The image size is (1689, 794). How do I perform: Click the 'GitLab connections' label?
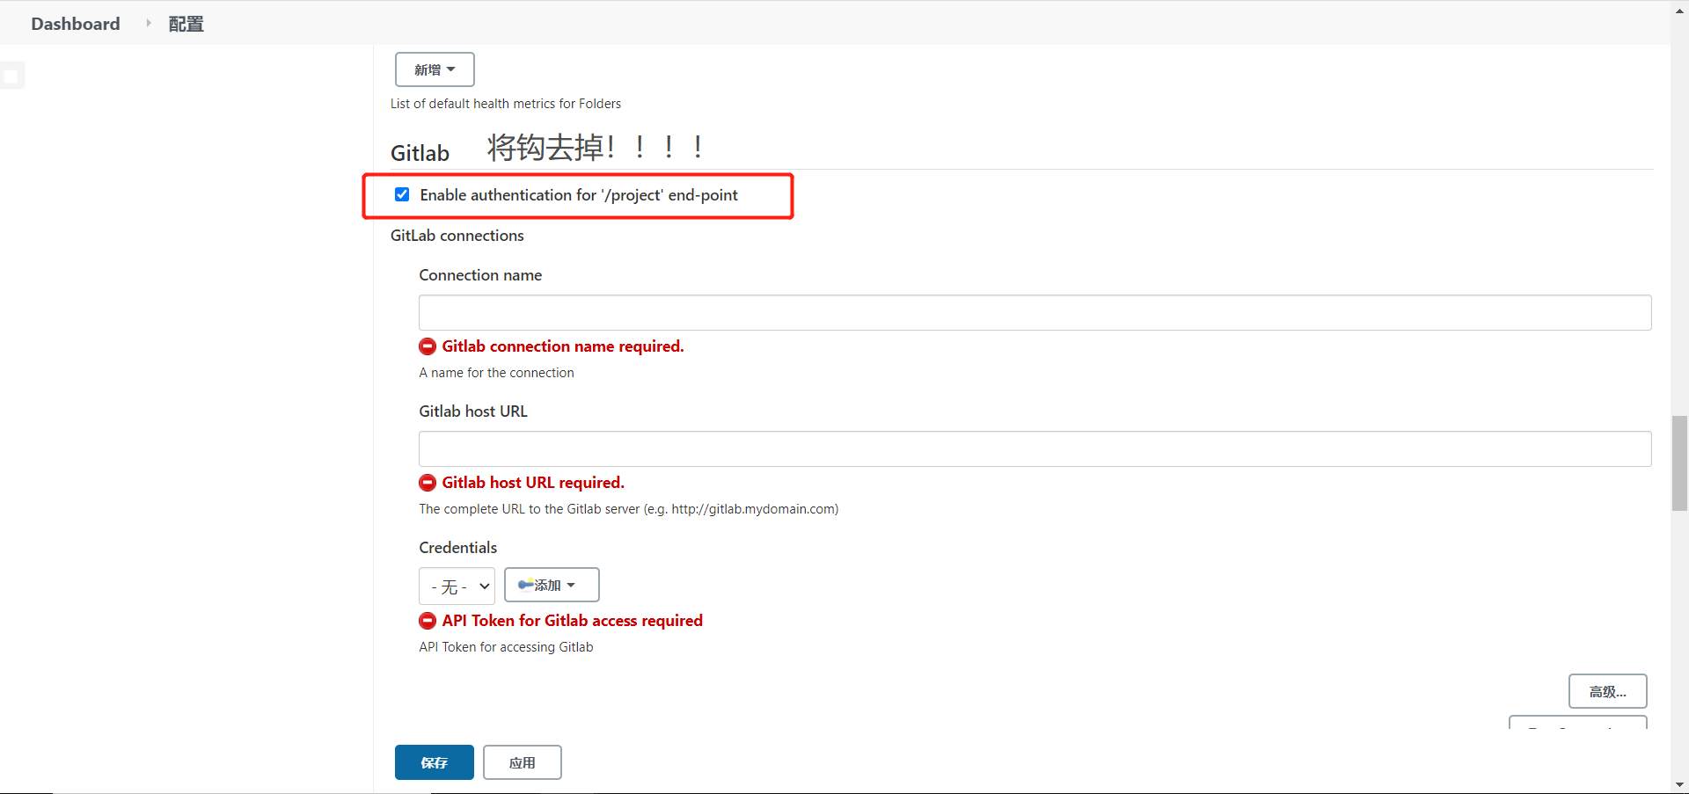[x=457, y=236]
